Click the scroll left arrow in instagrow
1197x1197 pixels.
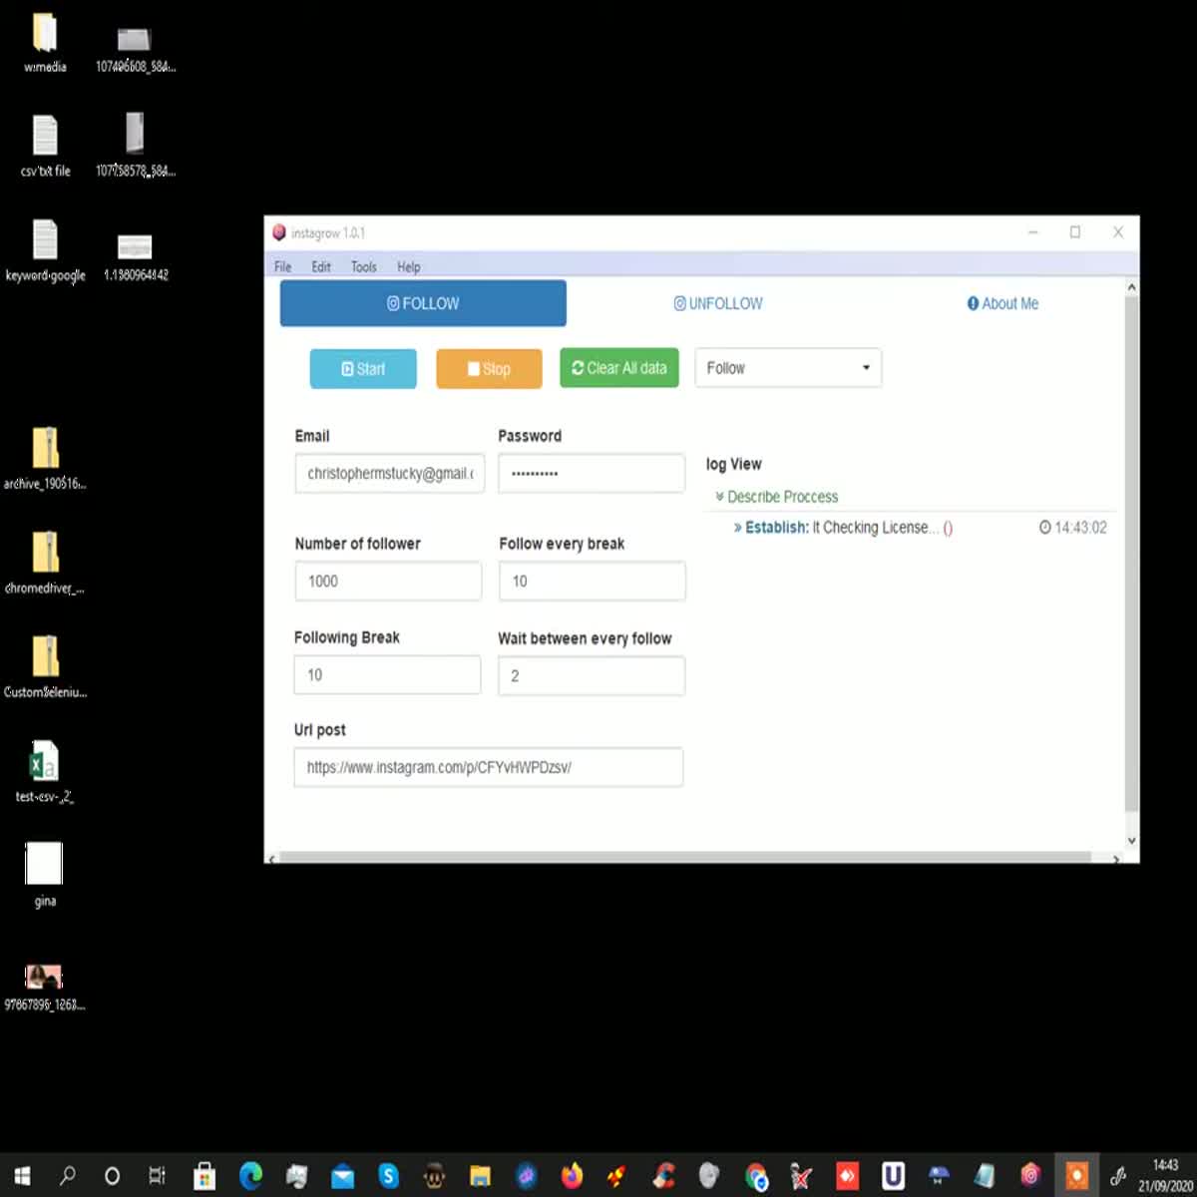271,859
